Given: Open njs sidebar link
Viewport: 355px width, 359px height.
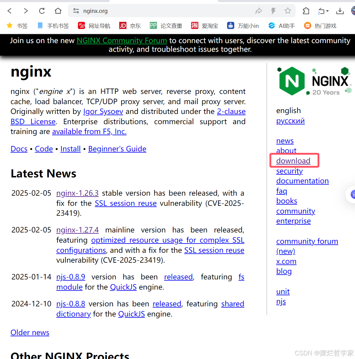Looking at the screenshot, I should [281, 302].
